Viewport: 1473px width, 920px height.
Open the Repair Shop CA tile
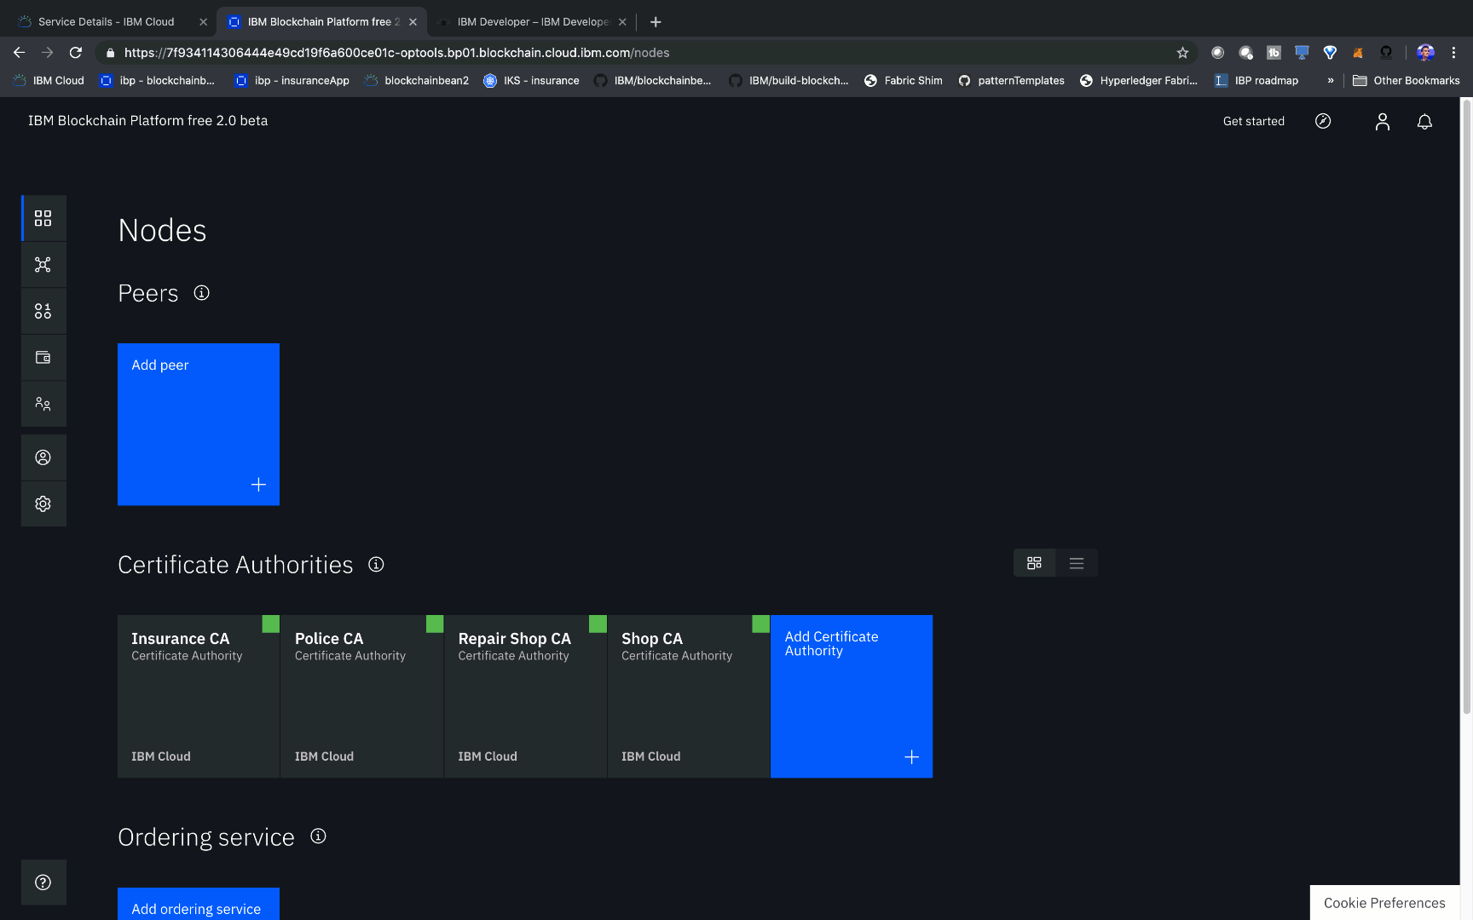coord(525,696)
